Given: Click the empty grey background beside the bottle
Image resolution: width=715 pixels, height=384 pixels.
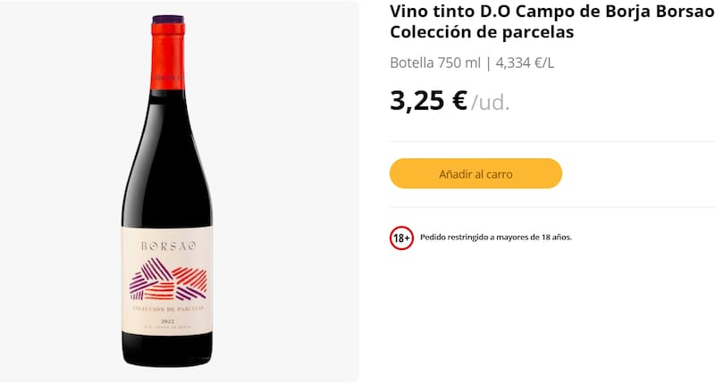Looking at the screenshot, I should (286, 179).
